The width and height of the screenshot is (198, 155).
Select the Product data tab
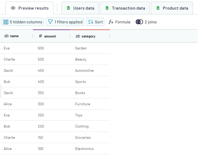[x=175, y=8]
